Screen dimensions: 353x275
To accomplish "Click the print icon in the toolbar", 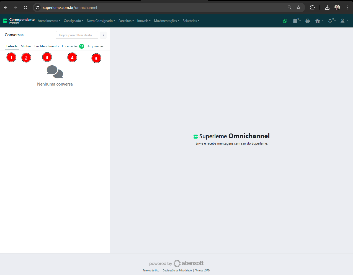I will [x=308, y=21].
